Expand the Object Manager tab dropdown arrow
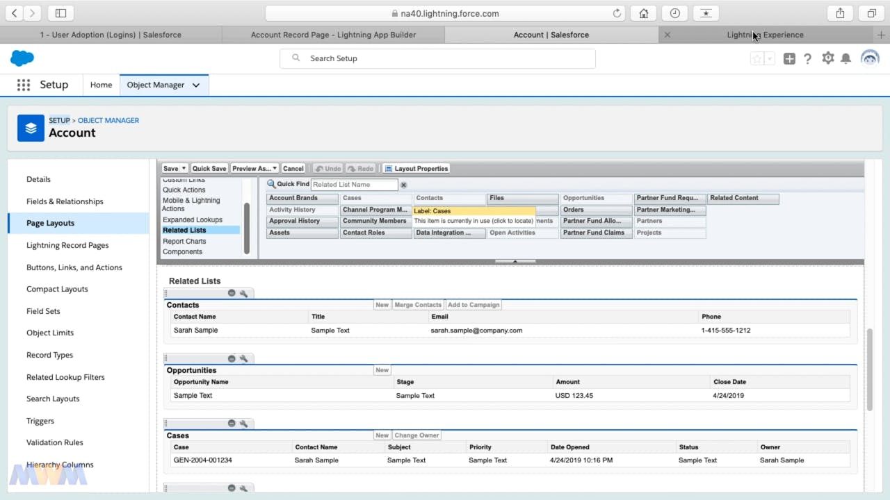Viewport: 890px width, 500px height. click(196, 85)
